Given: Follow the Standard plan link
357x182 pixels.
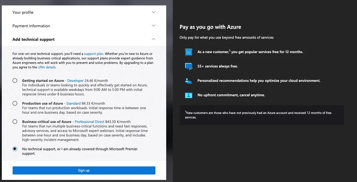Looking at the screenshot, I should pos(73,103).
